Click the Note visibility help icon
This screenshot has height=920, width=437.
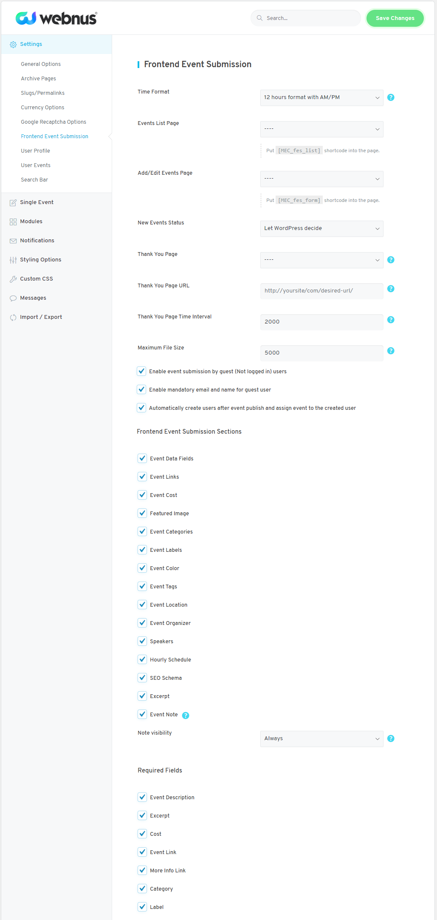(391, 738)
